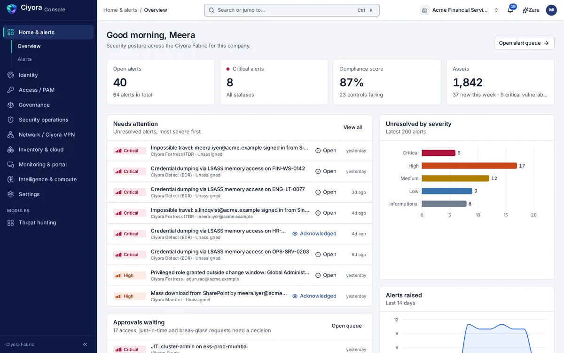Click Ciyora Fabric footer text

20,345
